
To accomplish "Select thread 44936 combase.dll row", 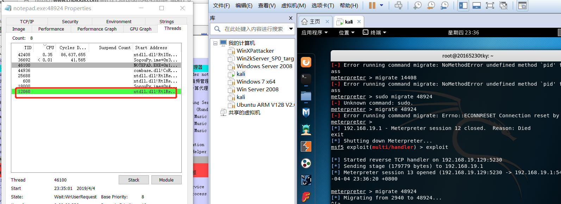I will pos(96,71).
